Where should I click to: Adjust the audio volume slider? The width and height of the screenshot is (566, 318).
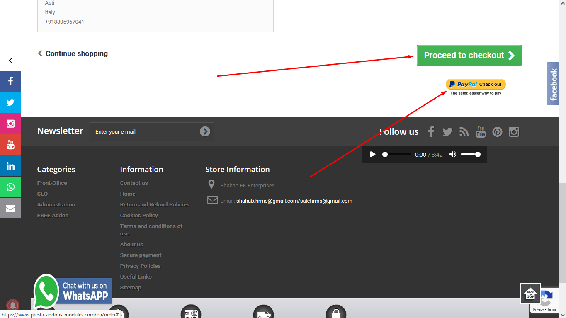[471, 154]
